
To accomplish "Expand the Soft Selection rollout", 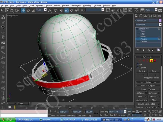I will click(x=148, y=83).
